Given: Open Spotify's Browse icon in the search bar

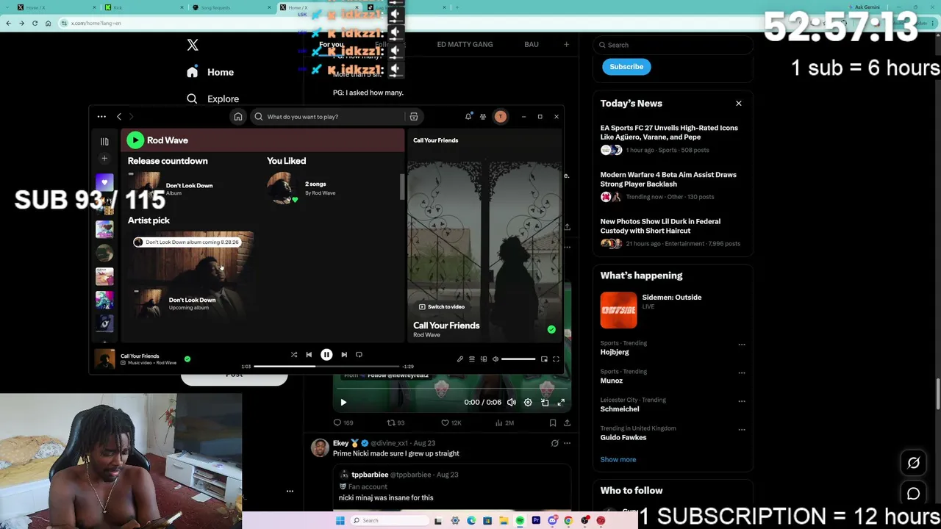Looking at the screenshot, I should 414,117.
